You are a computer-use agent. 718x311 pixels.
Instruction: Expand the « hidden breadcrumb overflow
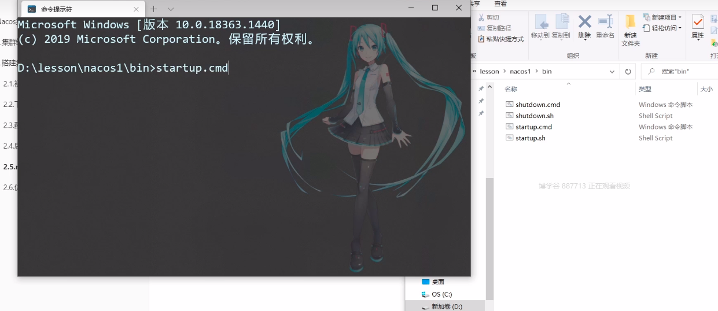click(475, 72)
